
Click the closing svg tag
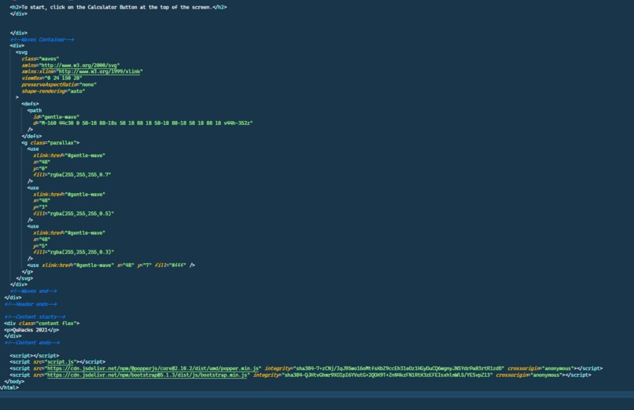[24, 279]
